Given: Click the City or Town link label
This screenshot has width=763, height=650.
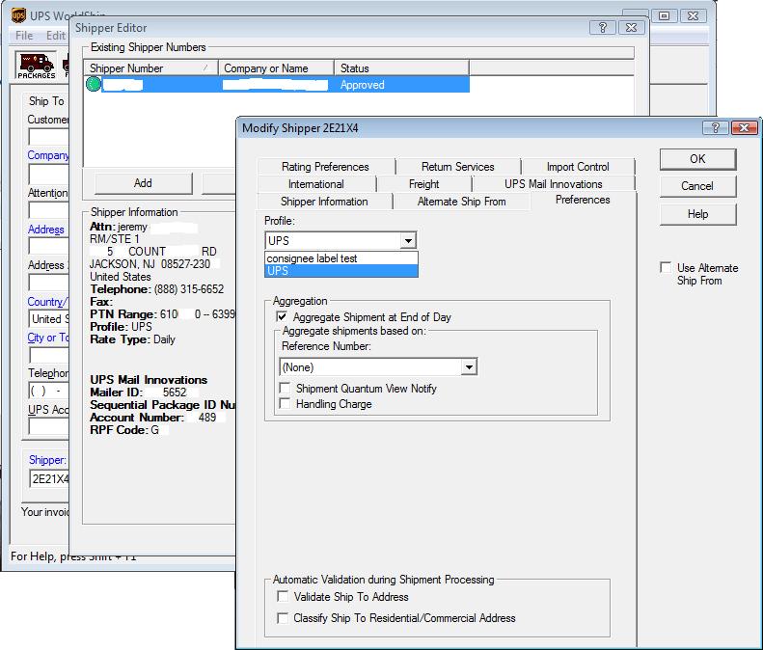Looking at the screenshot, I should pos(48,338).
